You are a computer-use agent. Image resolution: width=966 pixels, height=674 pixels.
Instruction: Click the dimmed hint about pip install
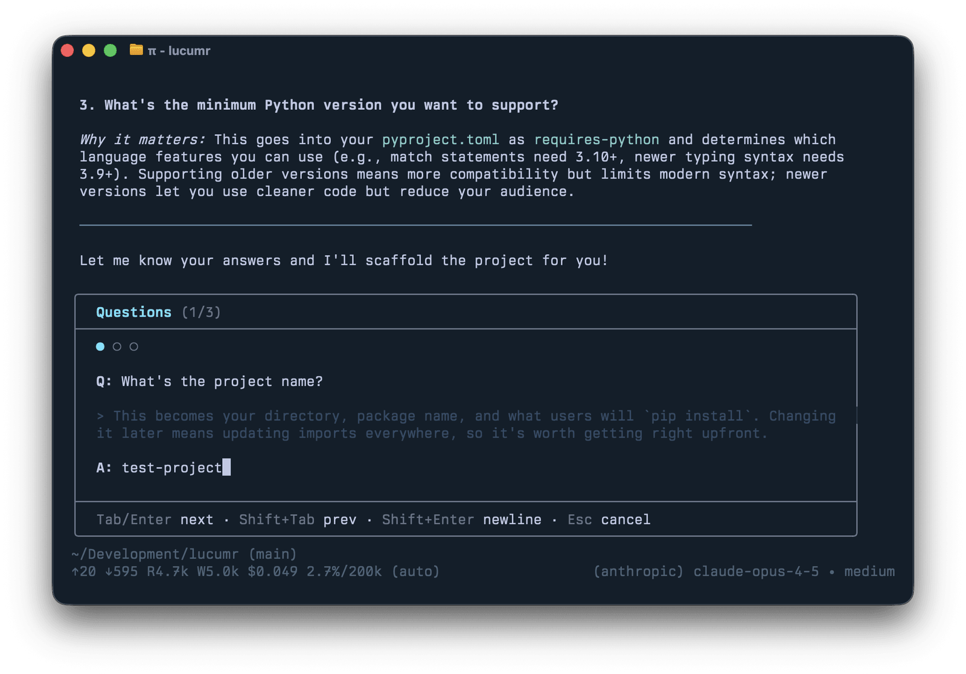[466, 425]
